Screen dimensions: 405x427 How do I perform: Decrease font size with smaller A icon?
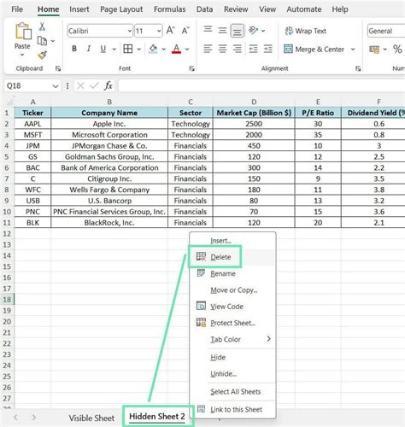click(x=185, y=31)
